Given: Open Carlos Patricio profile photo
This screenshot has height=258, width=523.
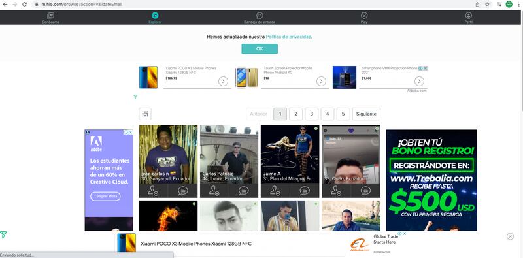Looking at the screenshot, I should point(229,154).
